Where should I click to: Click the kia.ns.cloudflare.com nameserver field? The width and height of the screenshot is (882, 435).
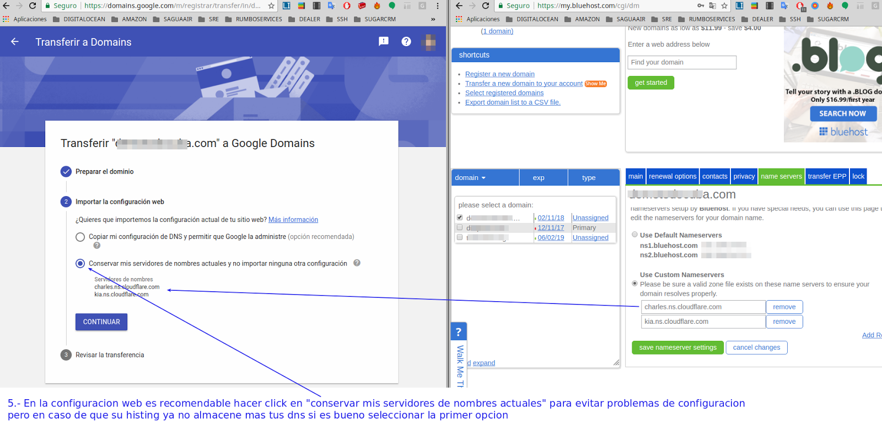(x=703, y=322)
